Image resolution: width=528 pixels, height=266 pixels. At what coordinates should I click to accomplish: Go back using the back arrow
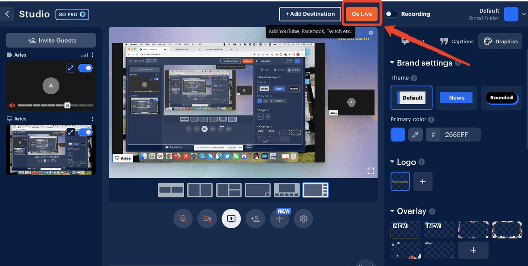(x=7, y=14)
